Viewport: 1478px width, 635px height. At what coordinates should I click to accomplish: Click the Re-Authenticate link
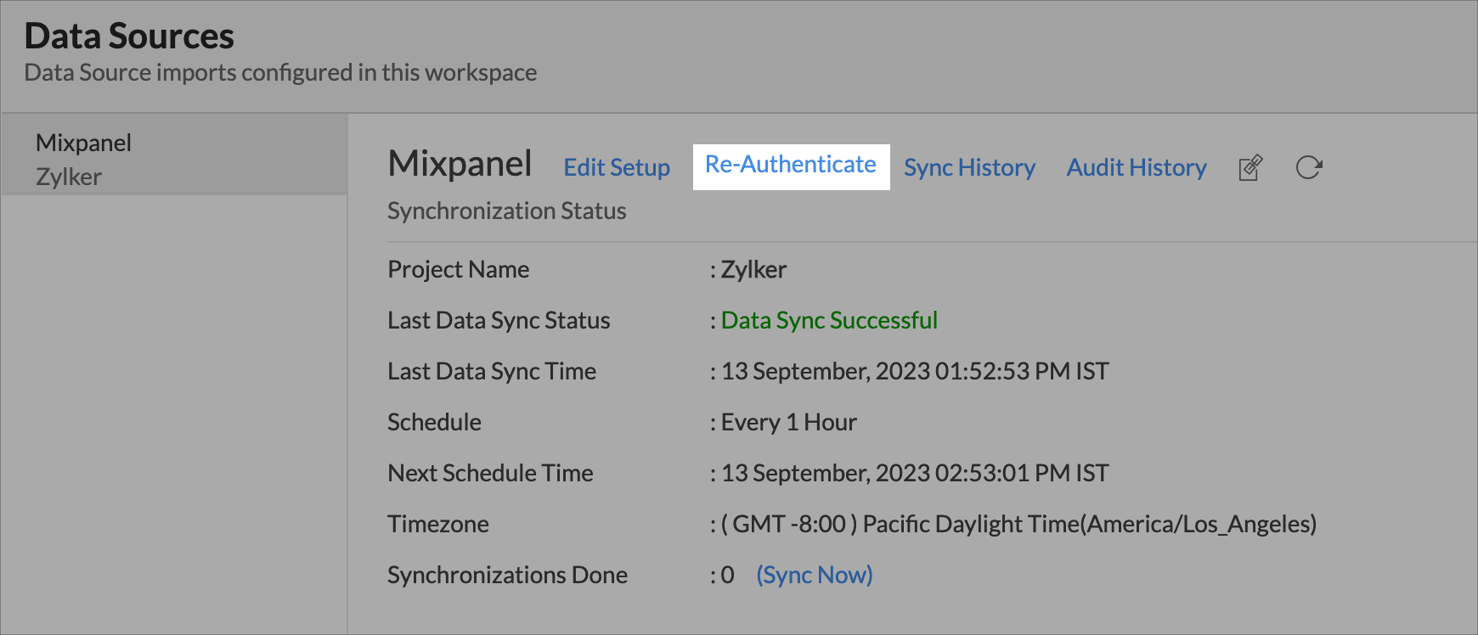coord(791,165)
